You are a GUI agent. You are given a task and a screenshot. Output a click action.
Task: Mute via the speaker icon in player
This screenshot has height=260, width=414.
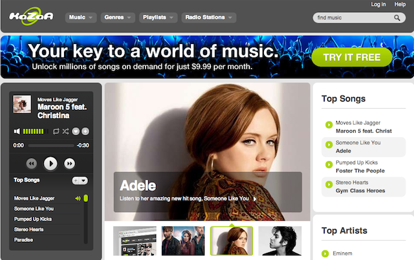tap(17, 131)
